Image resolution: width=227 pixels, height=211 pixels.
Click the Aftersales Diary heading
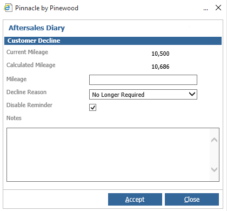pyautogui.click(x=37, y=28)
